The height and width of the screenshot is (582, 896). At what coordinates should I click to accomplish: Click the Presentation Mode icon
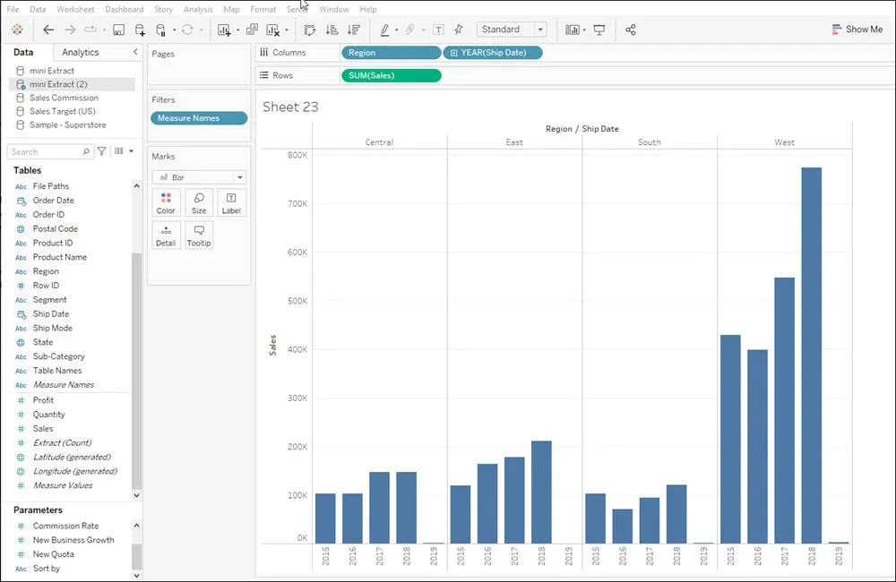(599, 30)
